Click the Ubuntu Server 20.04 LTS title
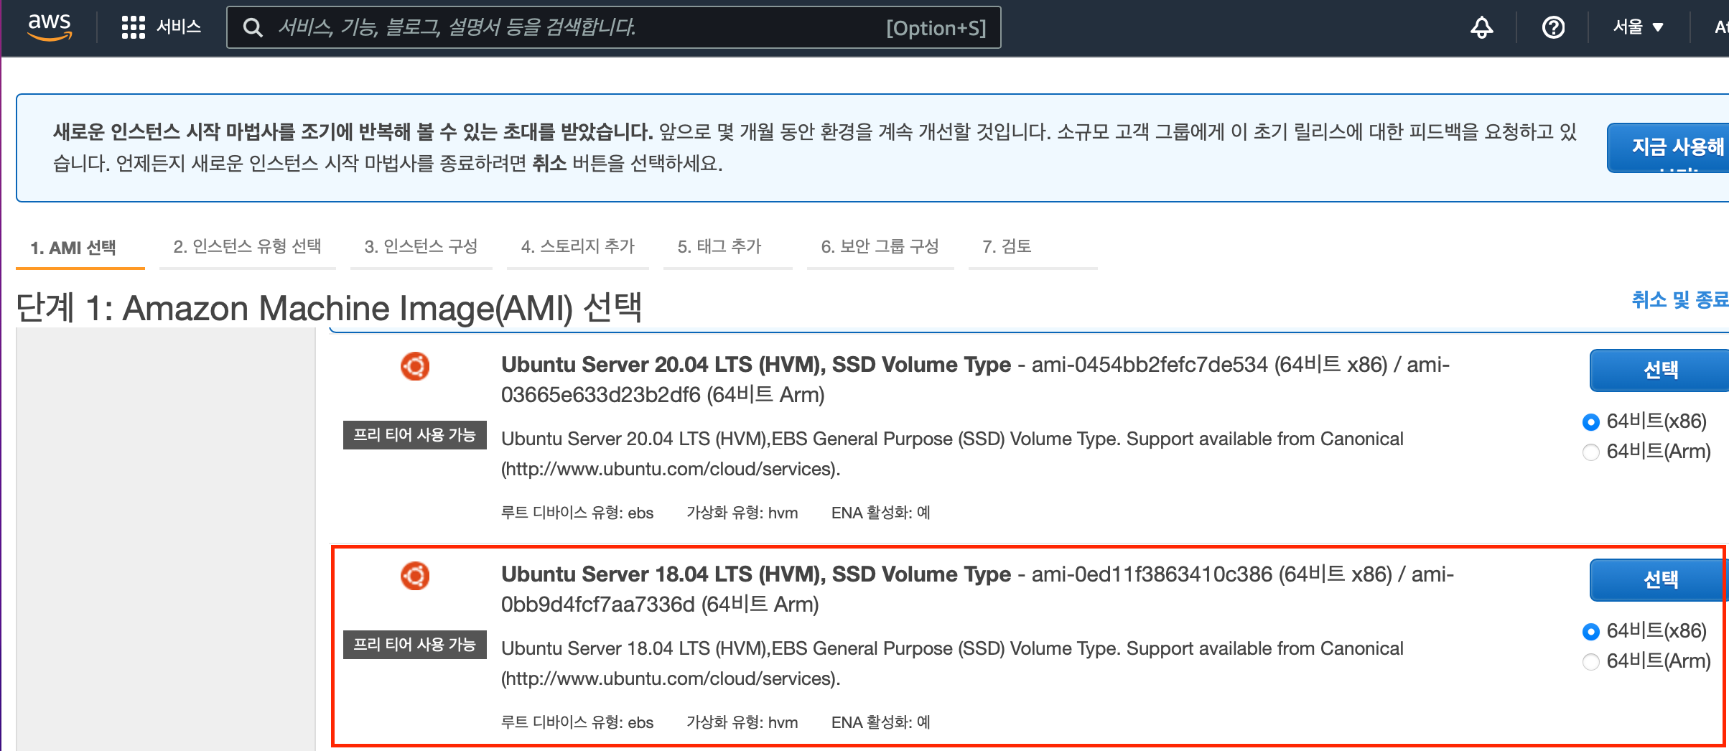This screenshot has height=751, width=1729. coord(756,365)
